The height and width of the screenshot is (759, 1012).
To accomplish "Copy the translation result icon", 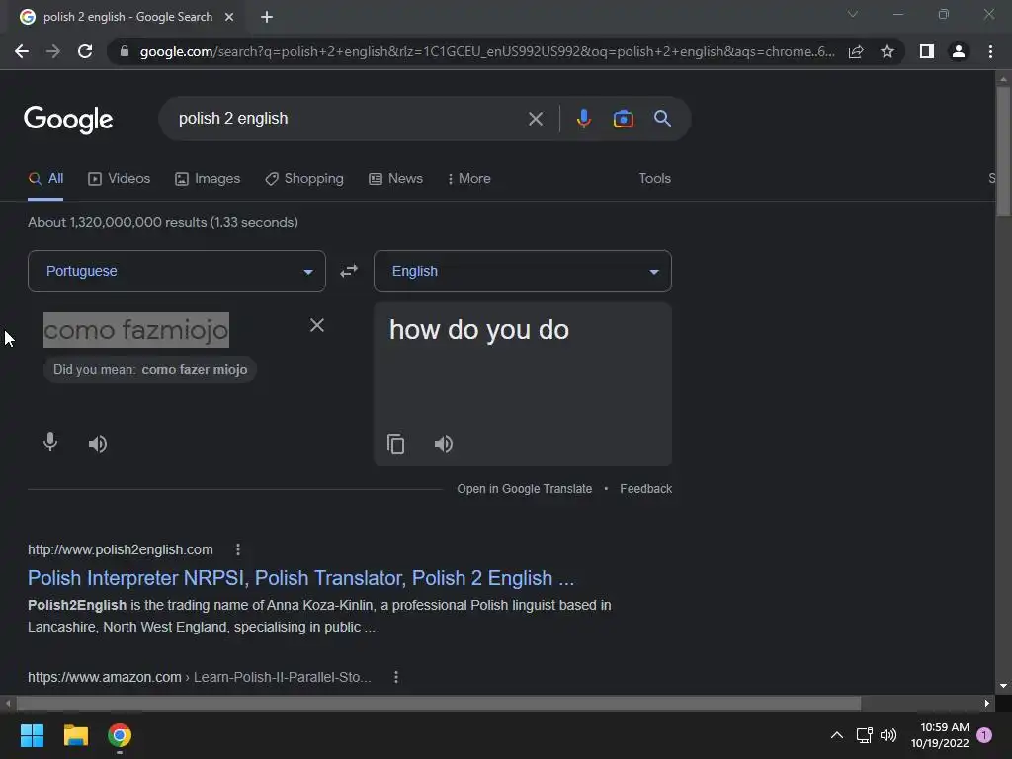I will [395, 444].
